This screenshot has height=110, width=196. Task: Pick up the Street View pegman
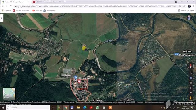point(191,98)
